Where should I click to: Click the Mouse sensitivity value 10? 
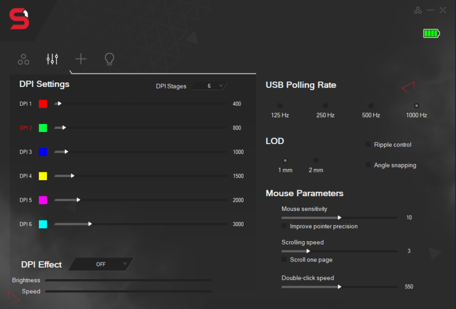(409, 217)
